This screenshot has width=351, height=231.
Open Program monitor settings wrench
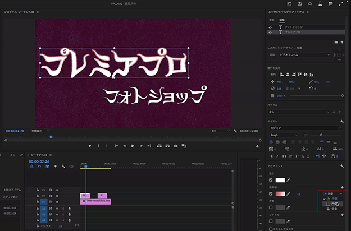[x=235, y=131]
